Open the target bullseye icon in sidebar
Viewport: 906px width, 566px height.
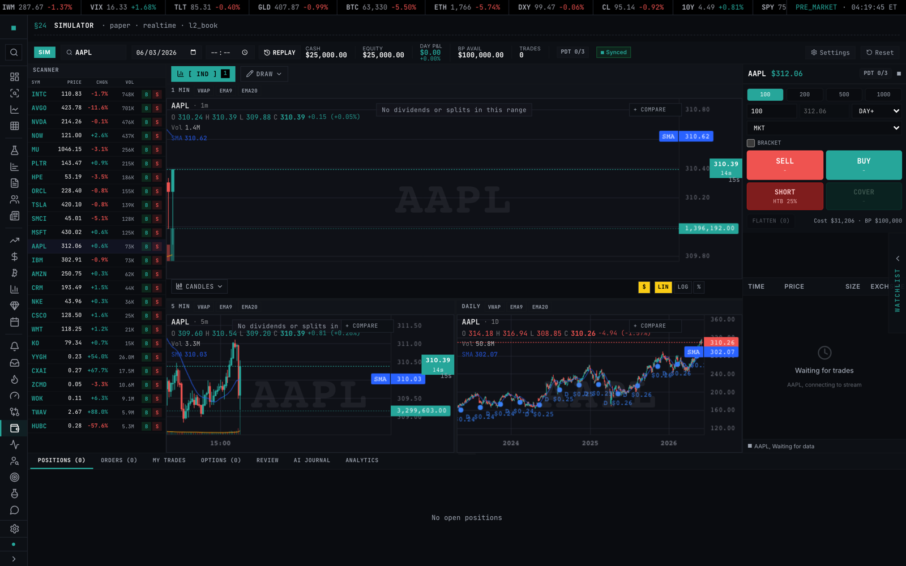click(x=14, y=477)
